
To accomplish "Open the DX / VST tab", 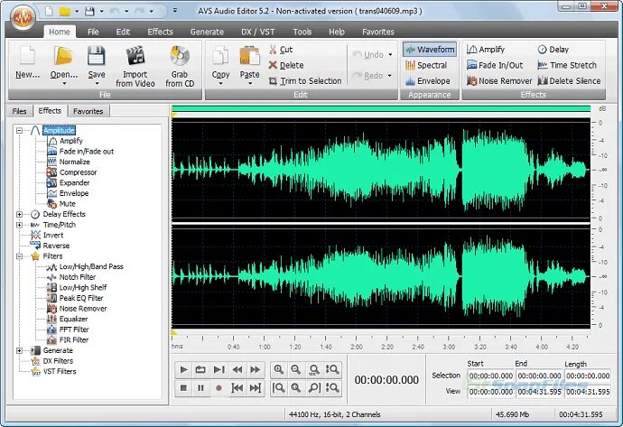I will 257,32.
